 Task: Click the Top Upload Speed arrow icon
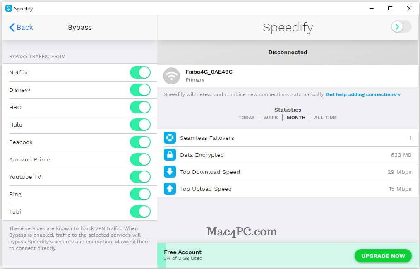tap(170, 189)
